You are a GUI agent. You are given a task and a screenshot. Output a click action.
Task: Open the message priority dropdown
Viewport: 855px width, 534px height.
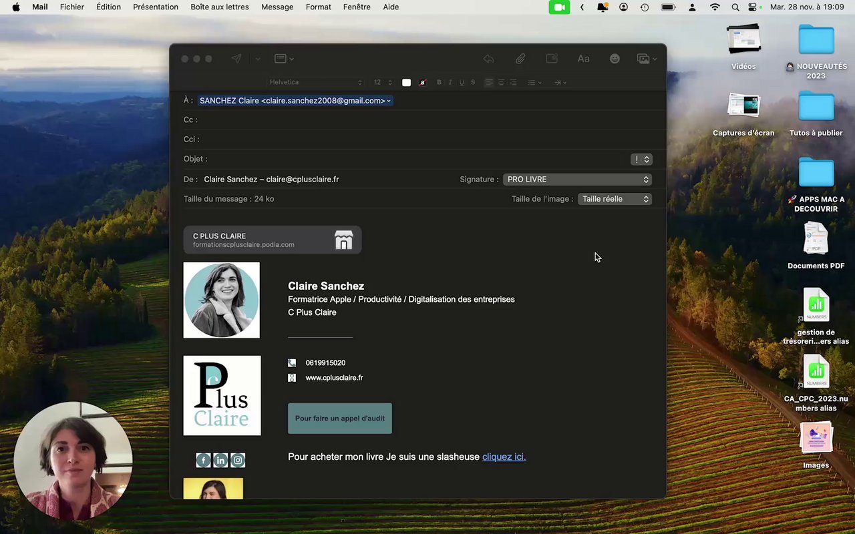641,159
